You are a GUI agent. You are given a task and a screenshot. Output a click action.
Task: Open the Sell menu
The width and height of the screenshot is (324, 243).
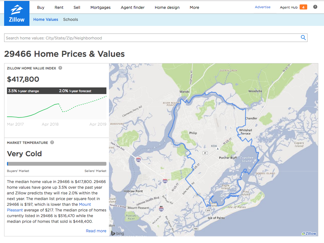click(77, 7)
